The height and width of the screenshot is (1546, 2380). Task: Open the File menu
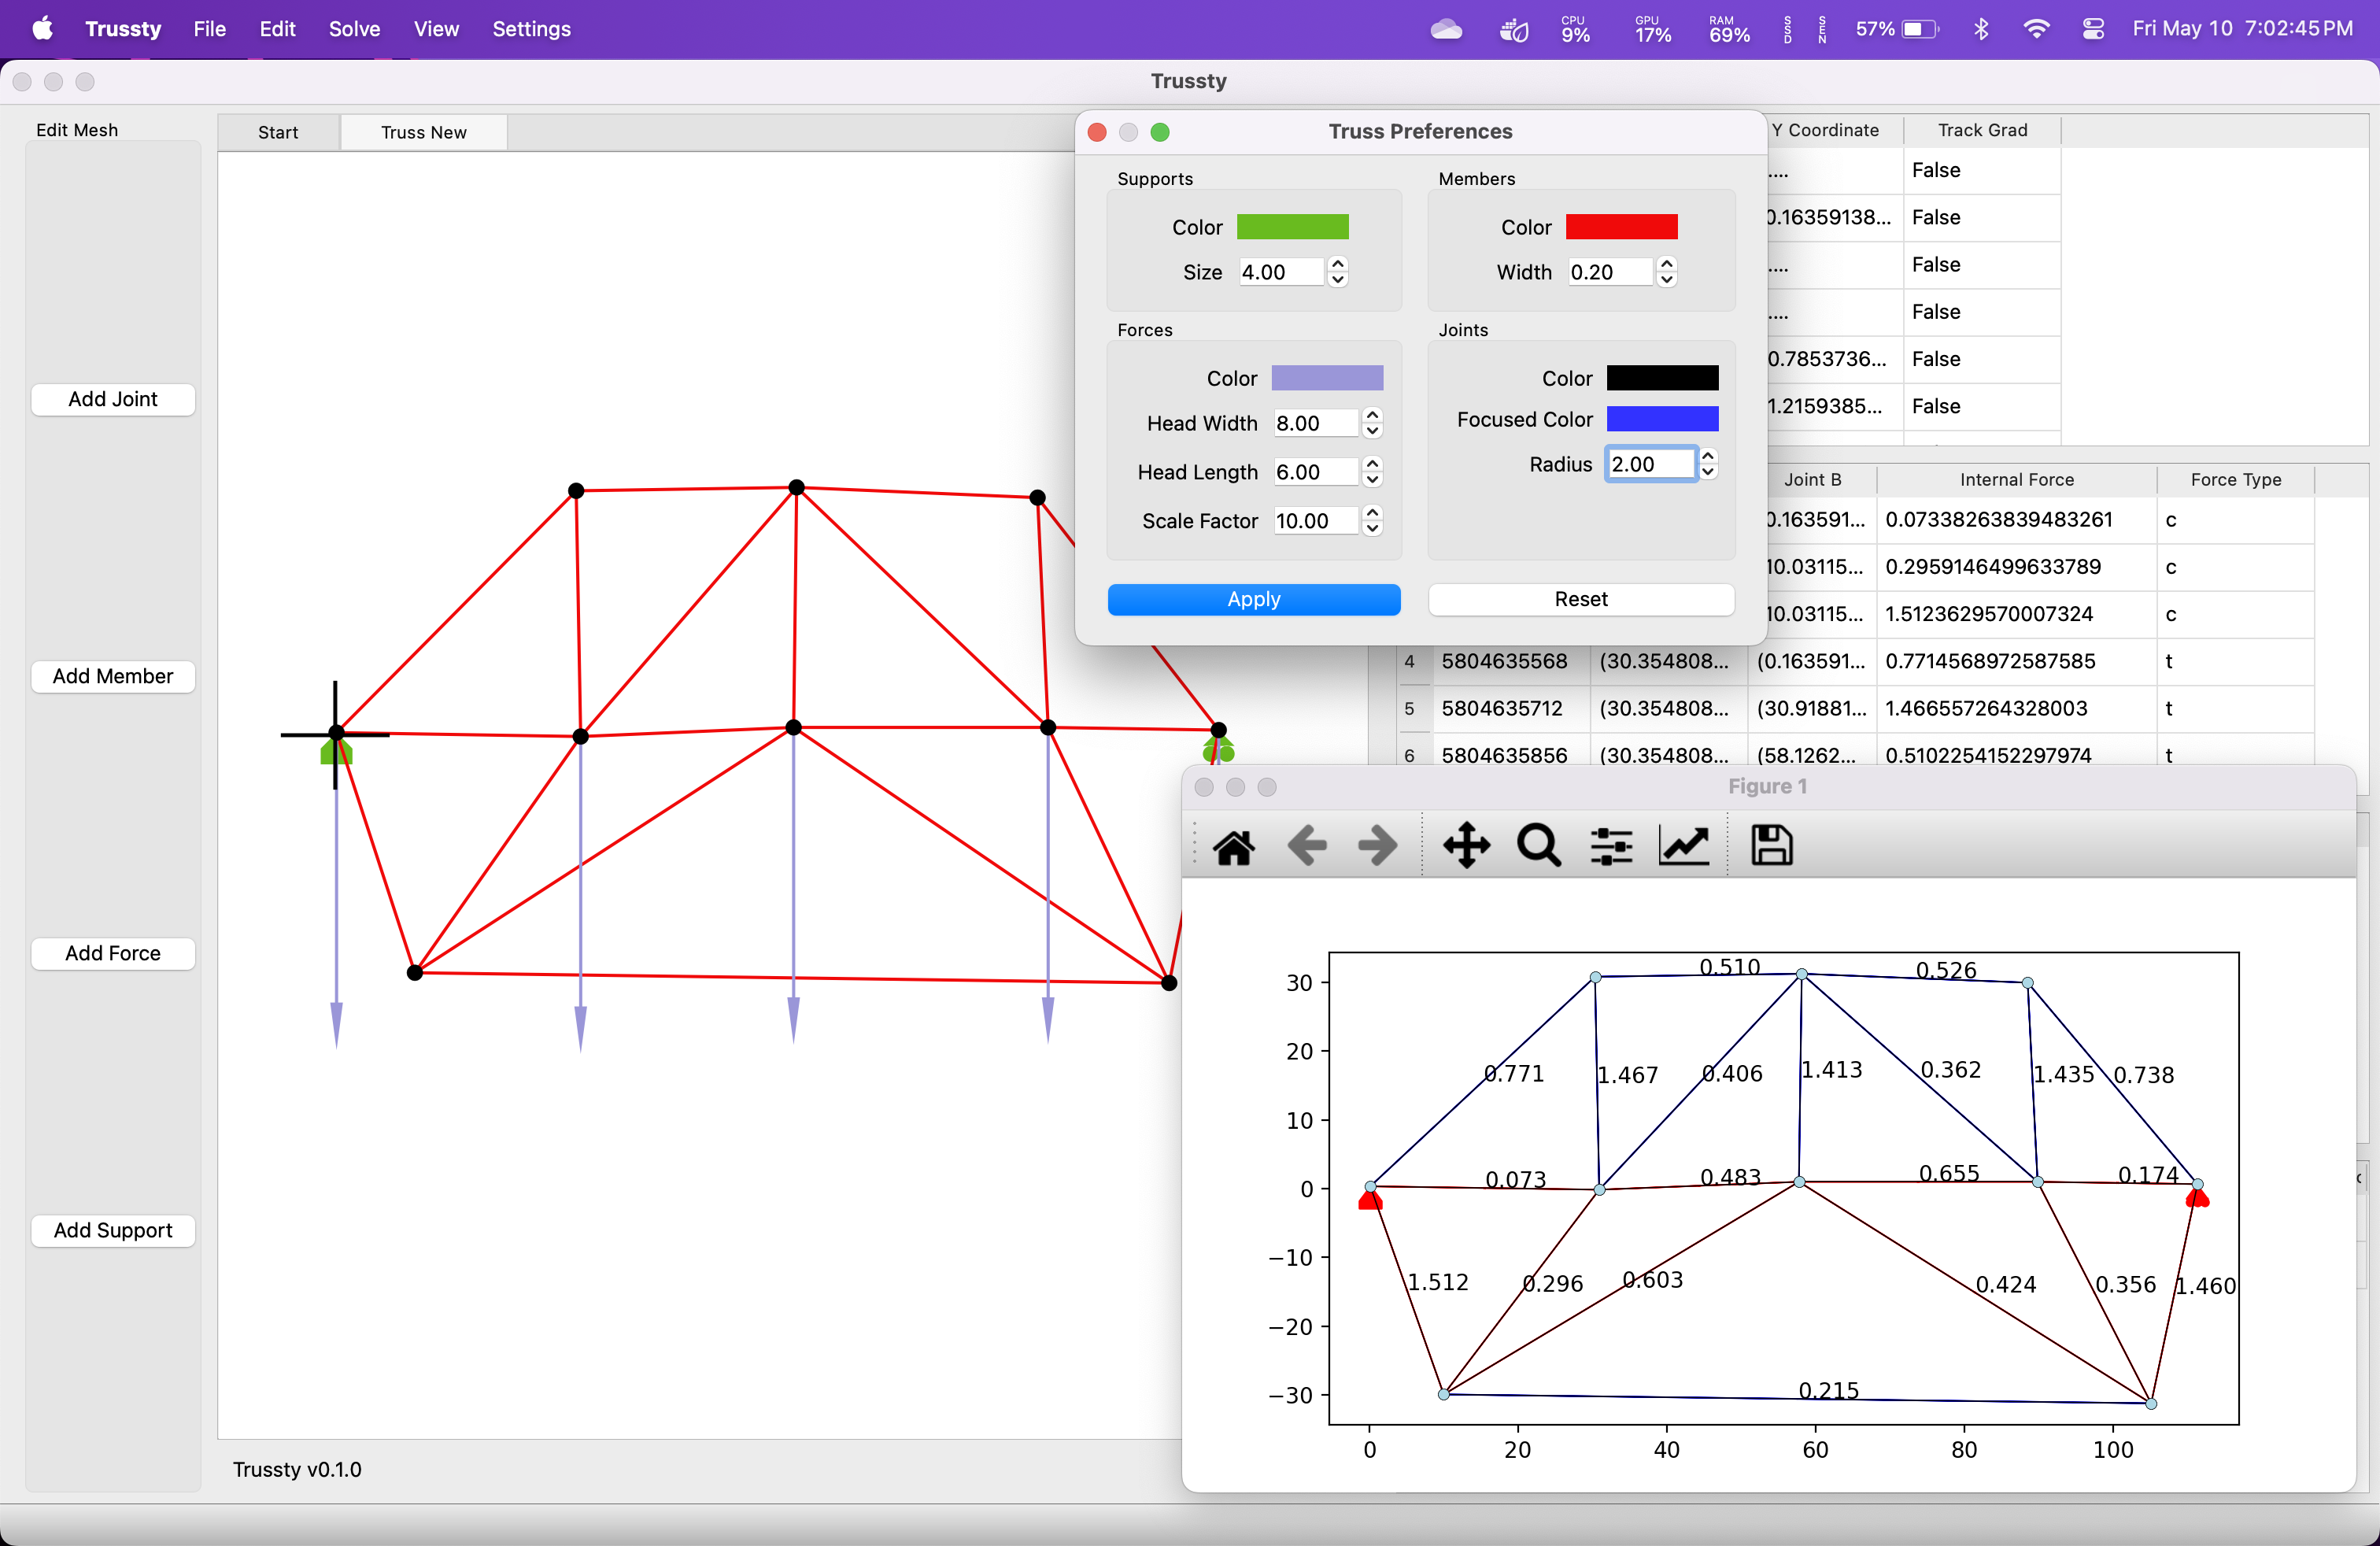210,29
